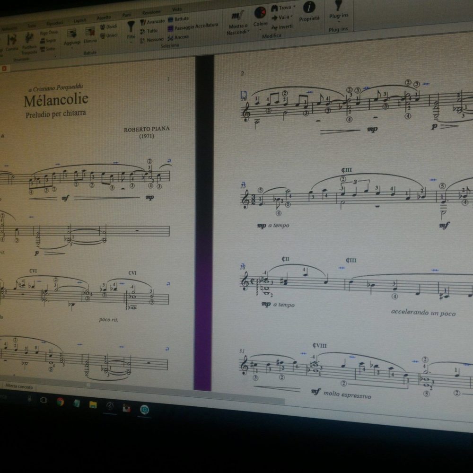
Task: Expand the Plug-ins dropdown arrow
Action: tap(339, 22)
